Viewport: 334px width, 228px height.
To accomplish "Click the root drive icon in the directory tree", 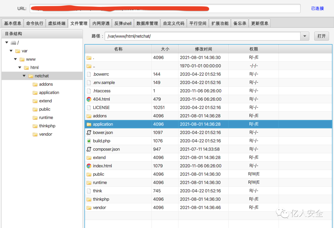I will point(13,43).
